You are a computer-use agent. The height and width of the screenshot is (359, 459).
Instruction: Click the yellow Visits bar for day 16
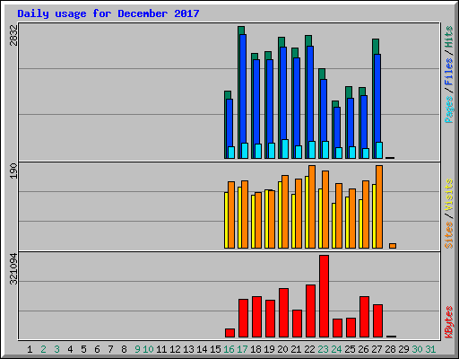[226, 220]
